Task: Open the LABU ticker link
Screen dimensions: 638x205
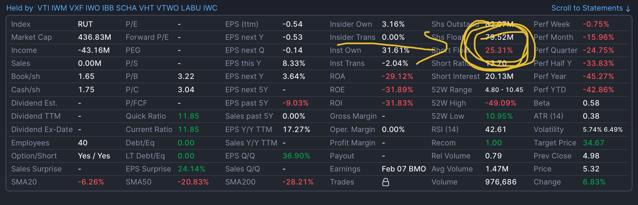Action: pos(191,8)
